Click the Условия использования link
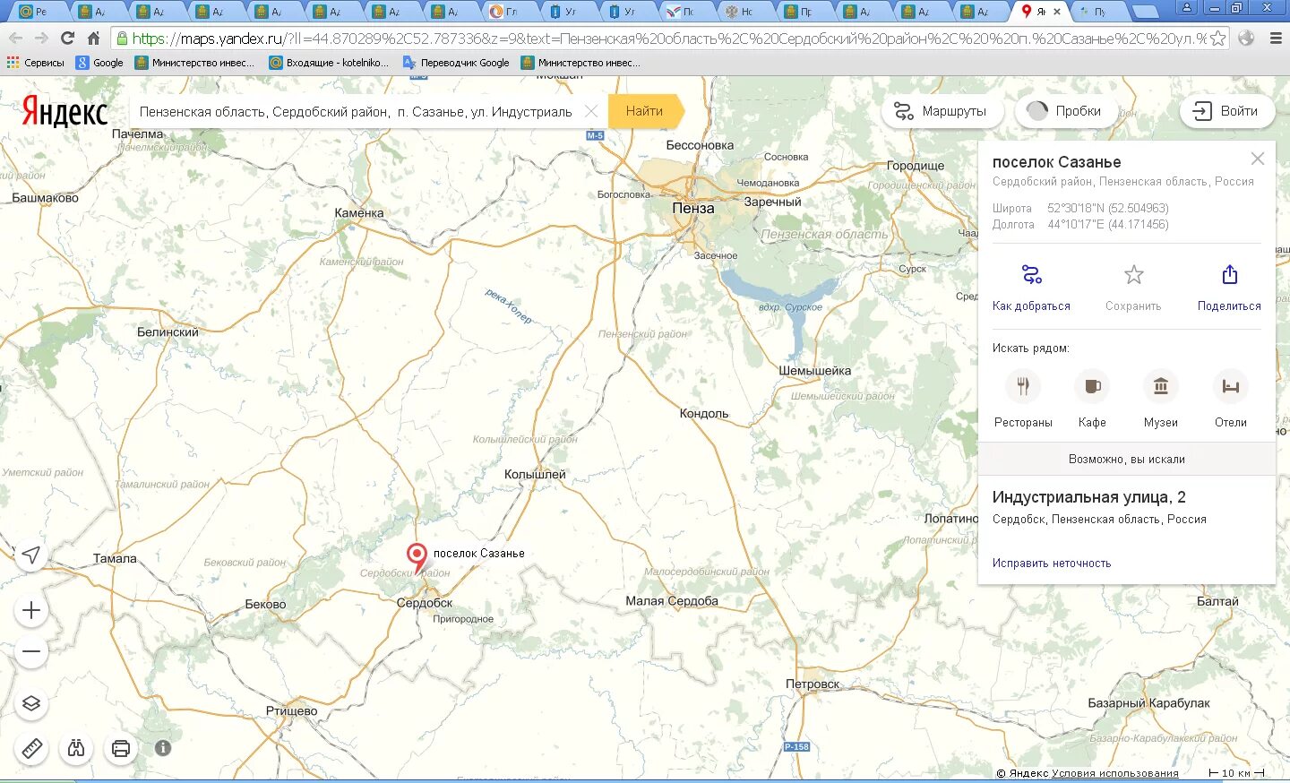The width and height of the screenshot is (1290, 783). click(1114, 772)
